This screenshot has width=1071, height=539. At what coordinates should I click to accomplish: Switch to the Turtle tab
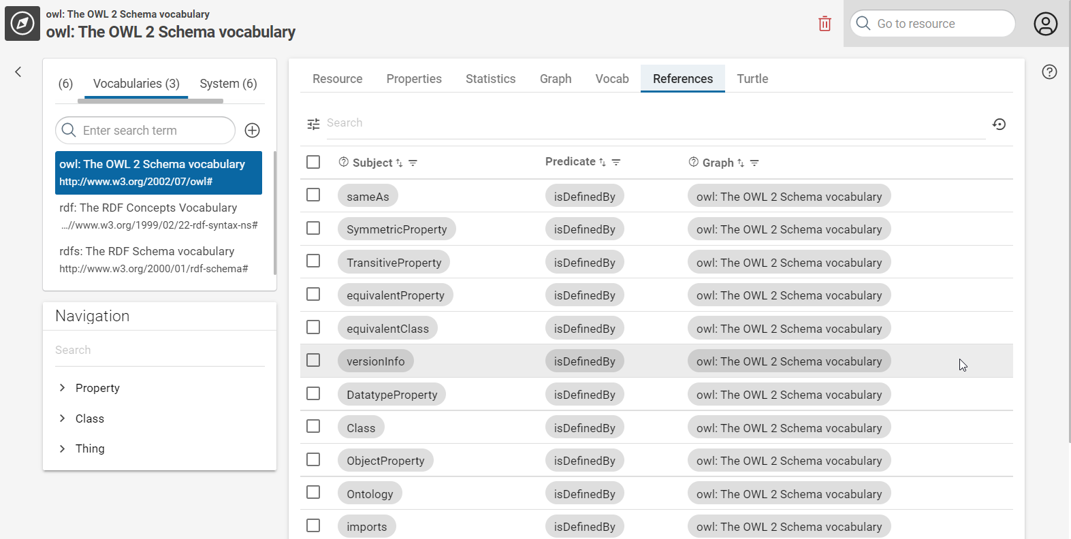tap(752, 79)
